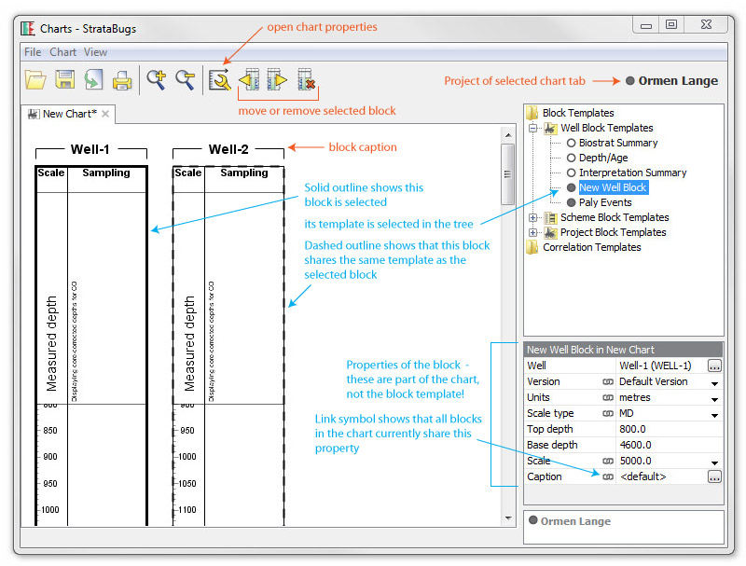Select the Paly Events template
The height and width of the screenshot is (566, 746).
point(605,202)
